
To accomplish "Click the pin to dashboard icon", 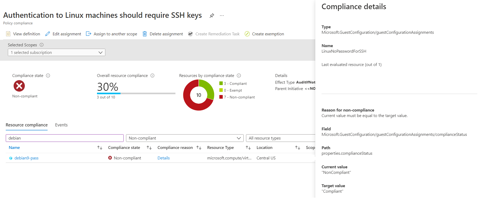I will tap(212, 16).
